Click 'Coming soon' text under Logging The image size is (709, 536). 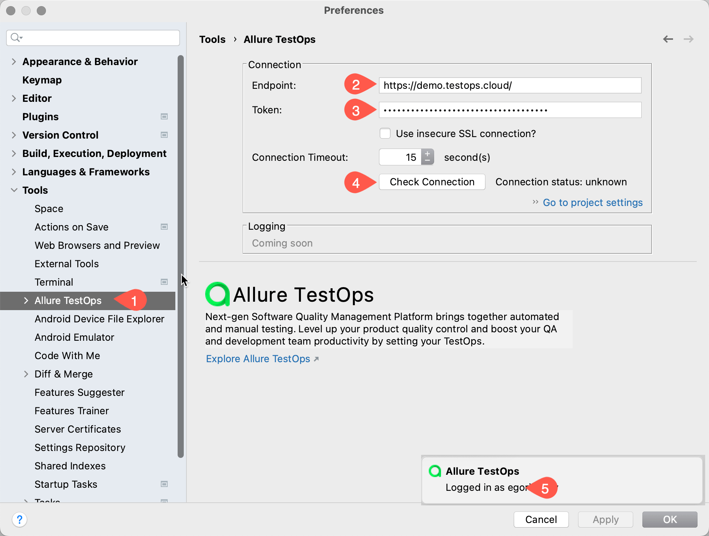click(282, 243)
